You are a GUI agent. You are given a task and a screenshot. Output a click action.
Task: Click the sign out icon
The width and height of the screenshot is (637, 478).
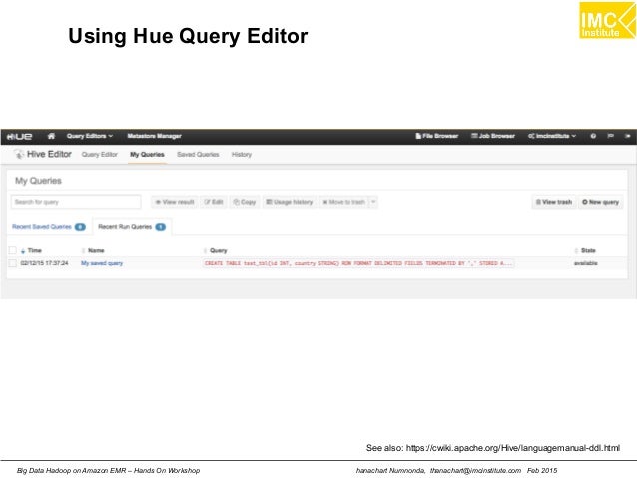628,136
